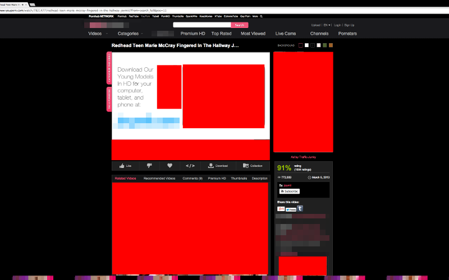Image resolution: width=449 pixels, height=280 pixels.
Task: Expand the Videos menu arrow
Action: point(107,34)
